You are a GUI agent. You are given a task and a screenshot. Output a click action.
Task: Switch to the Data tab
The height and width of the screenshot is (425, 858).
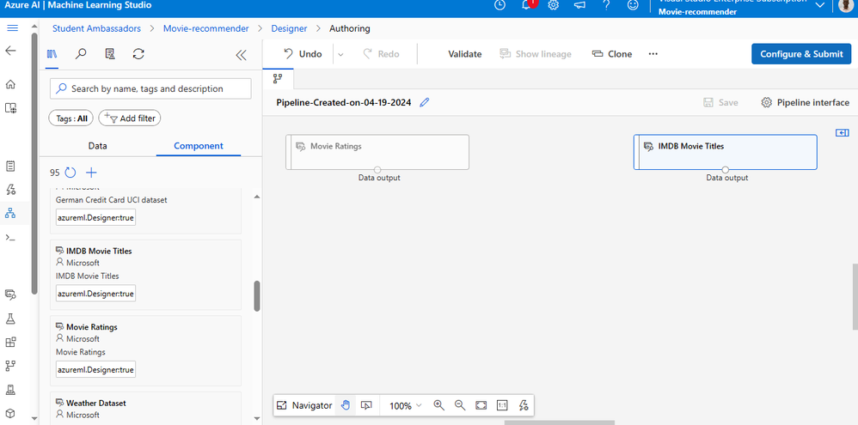pos(98,146)
